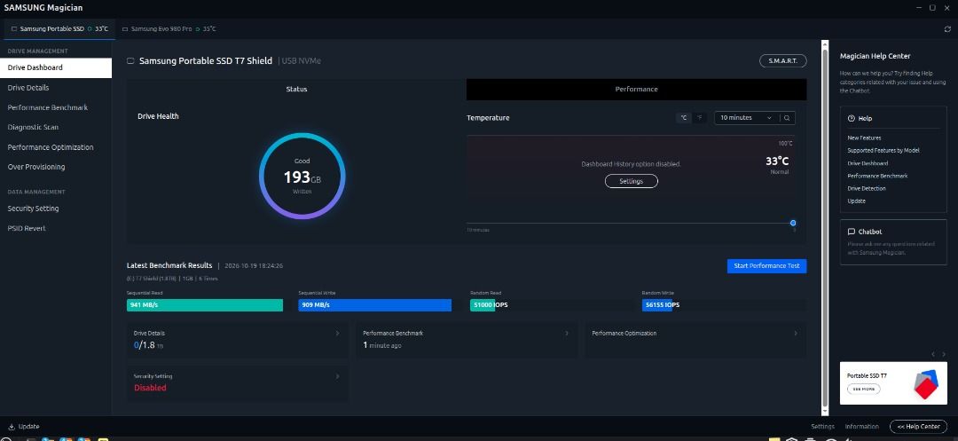Click the next arrow above Portable SSD banner
958x441 pixels.
pyautogui.click(x=944, y=354)
